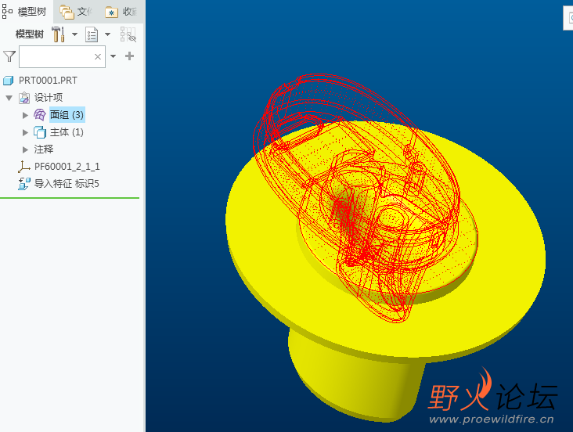Select PRT0001.PRT in the model tree
The image size is (573, 432).
(x=48, y=81)
